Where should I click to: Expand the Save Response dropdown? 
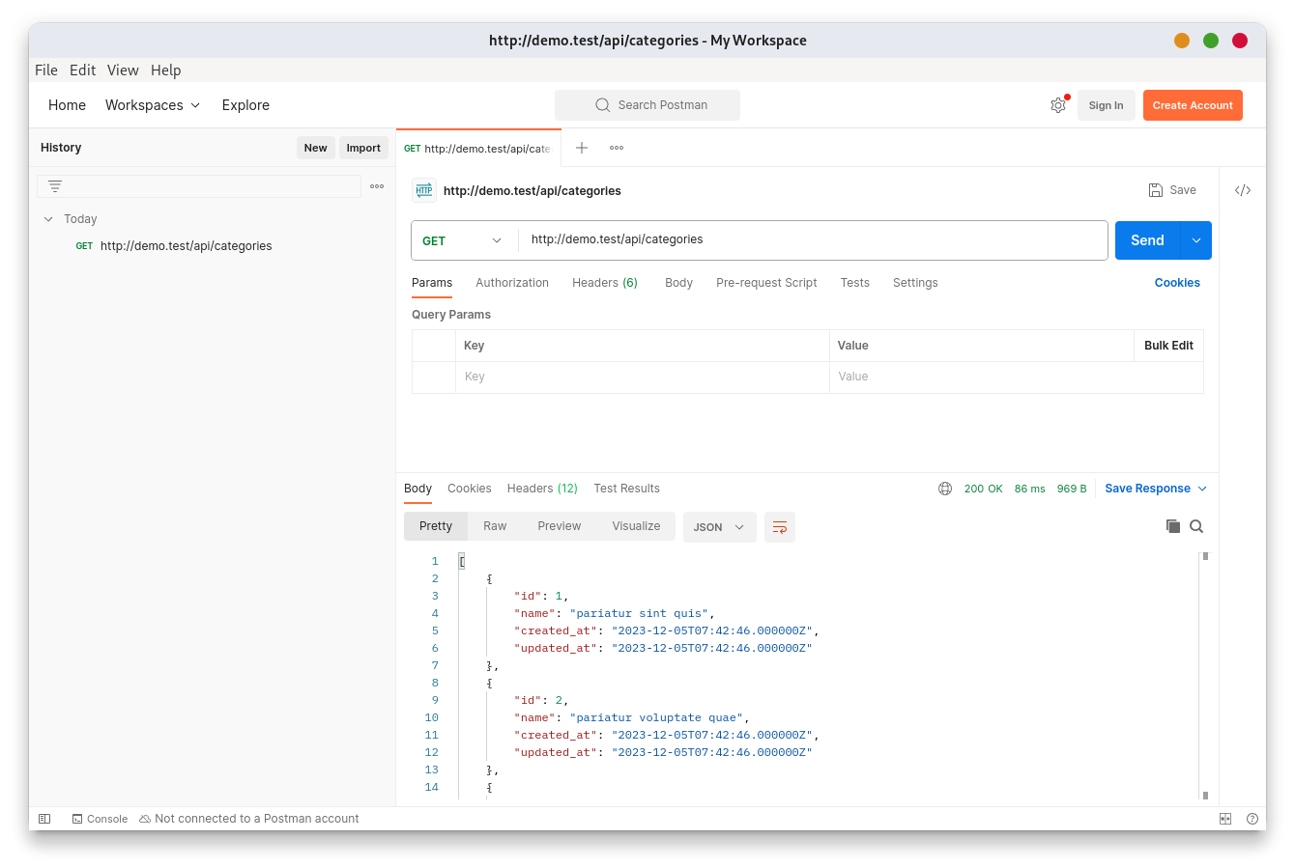1202,489
